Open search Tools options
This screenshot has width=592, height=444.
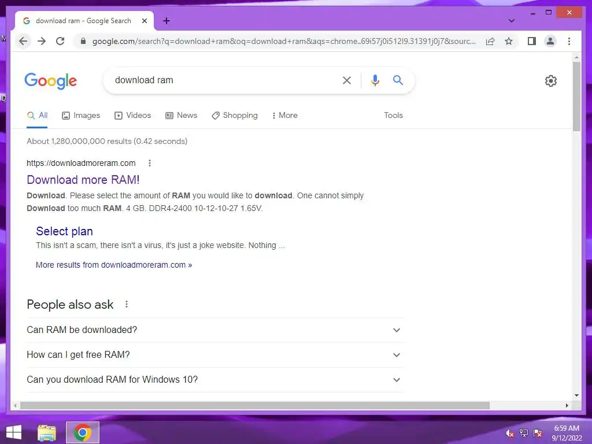pos(393,116)
